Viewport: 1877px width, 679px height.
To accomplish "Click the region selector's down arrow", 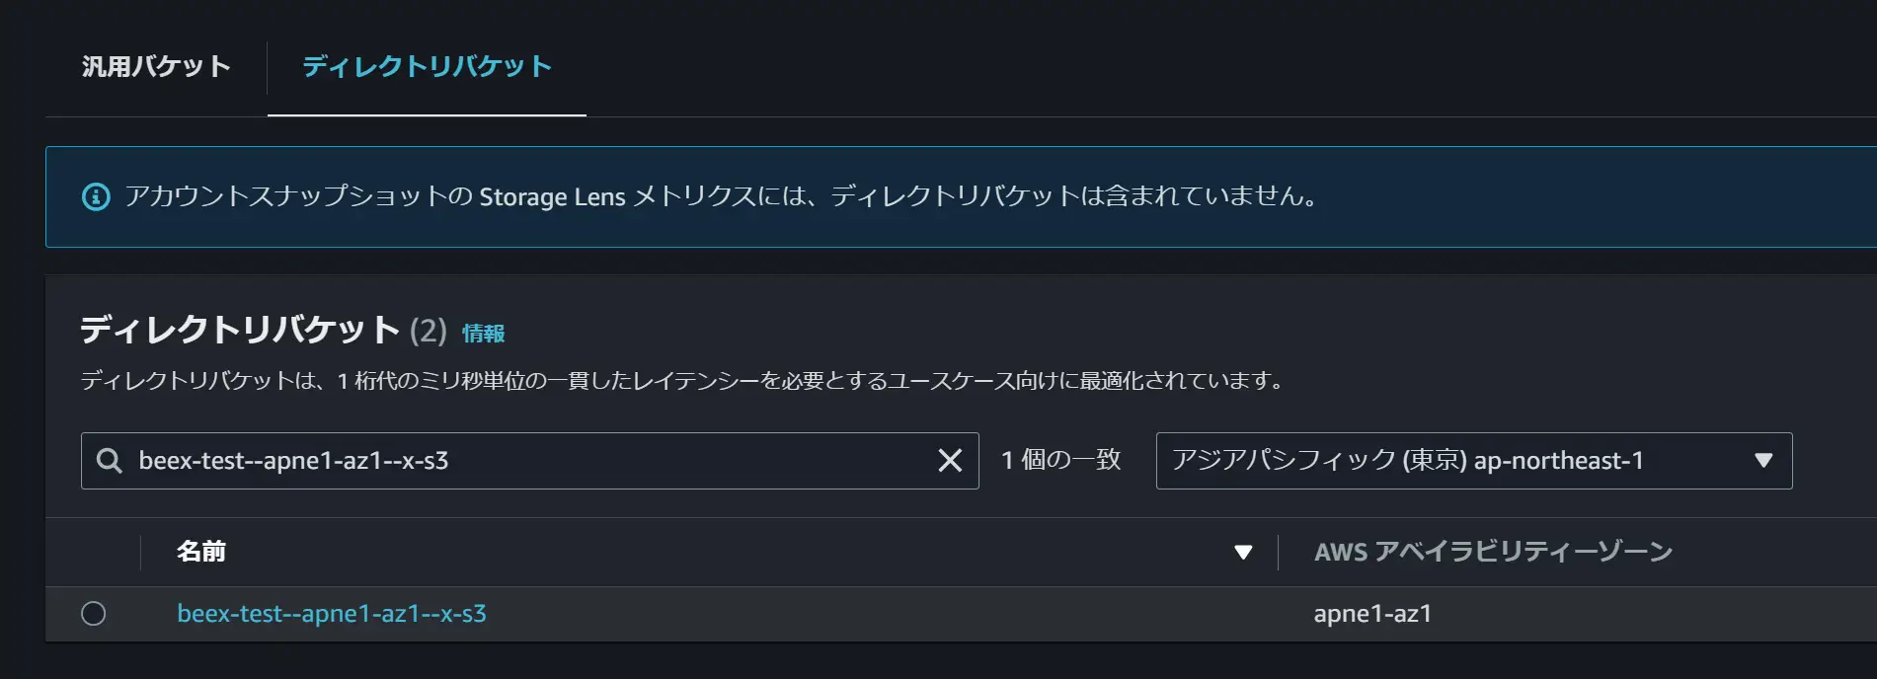I will click(1763, 461).
